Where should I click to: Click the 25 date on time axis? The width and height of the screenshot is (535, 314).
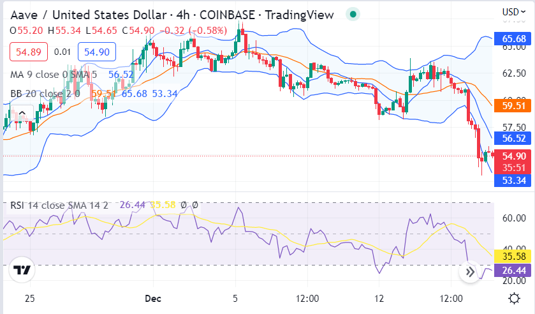pyautogui.click(x=30, y=298)
